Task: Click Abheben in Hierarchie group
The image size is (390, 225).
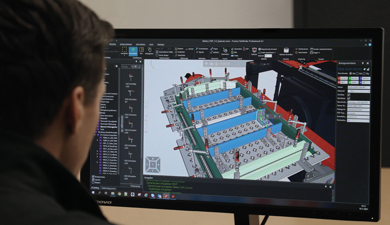Action: point(215,52)
